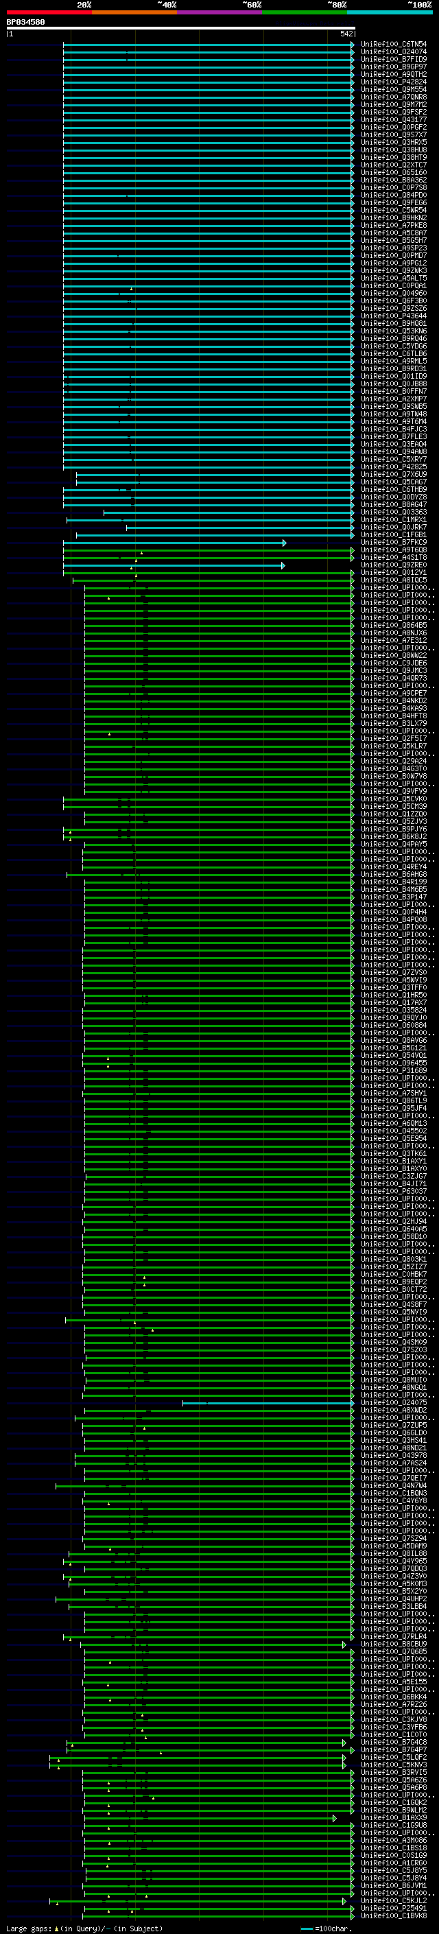This screenshot has height=1934, width=439.
Task: Select label UniRef100_Q012V1
Action: (394, 573)
